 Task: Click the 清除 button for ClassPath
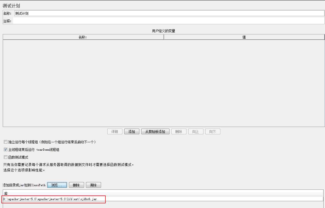coord(93,185)
